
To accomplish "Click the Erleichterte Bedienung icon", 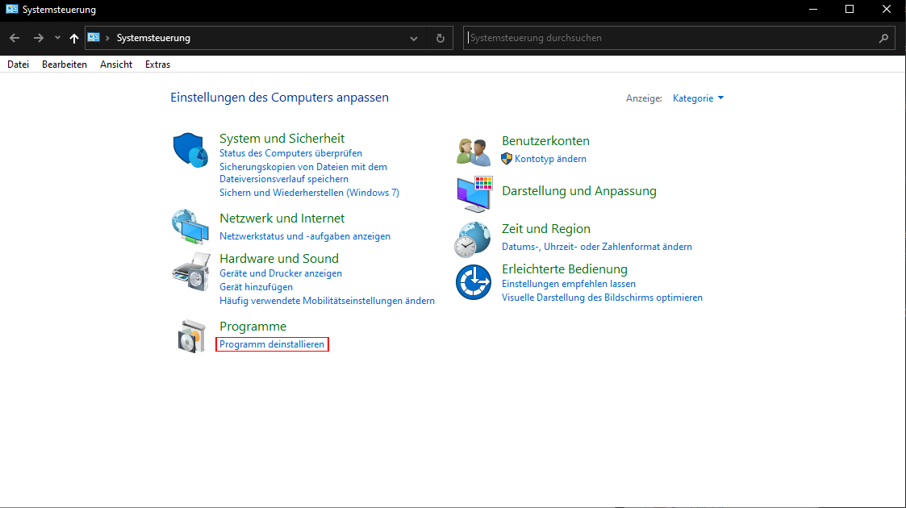I will coord(474,282).
